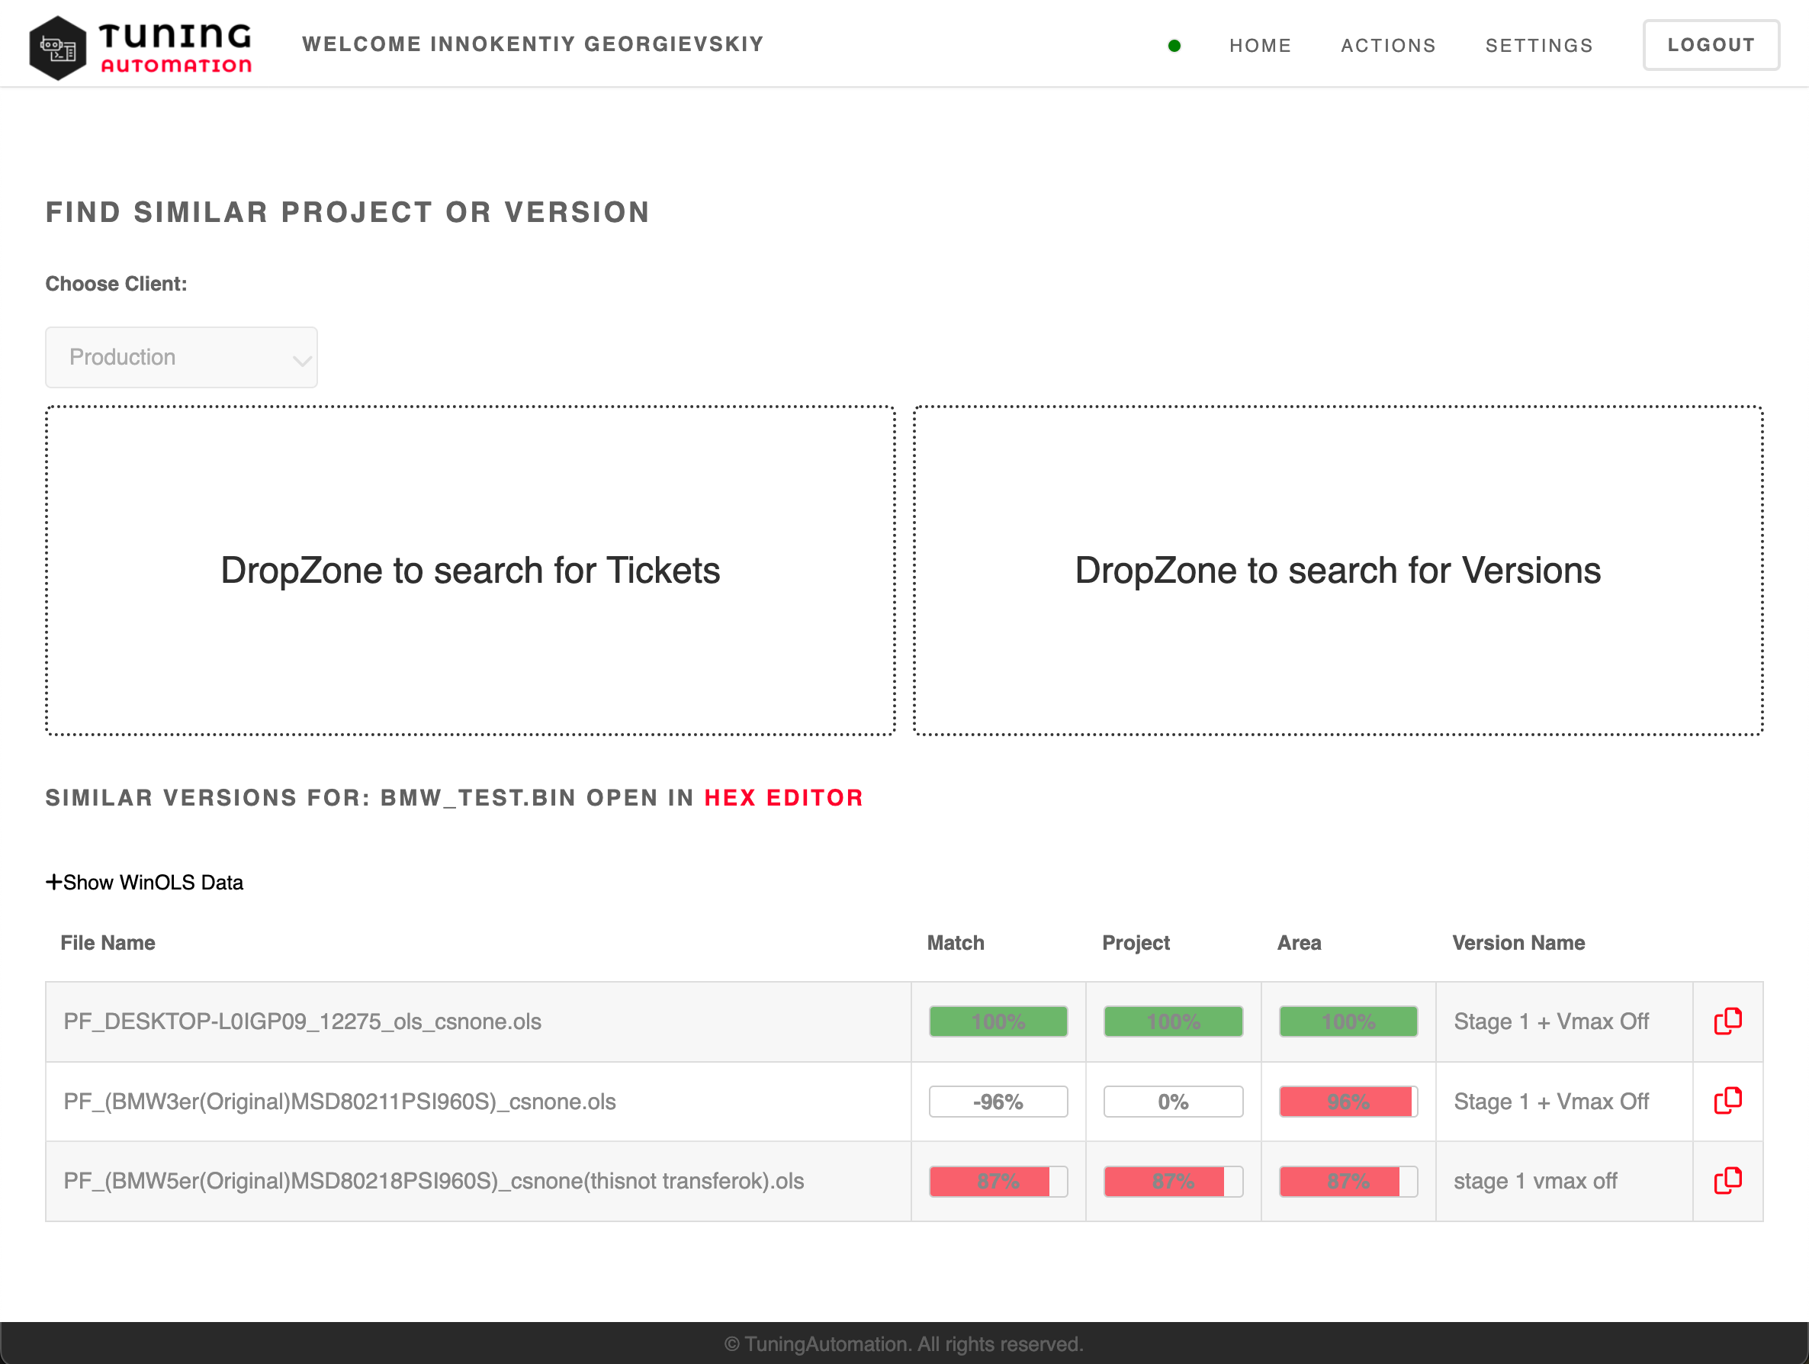1809x1364 pixels.
Task: Select the BMW5er thisnot transferok file name
Action: point(433,1181)
